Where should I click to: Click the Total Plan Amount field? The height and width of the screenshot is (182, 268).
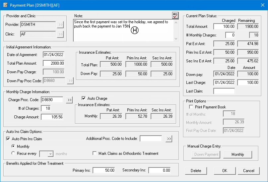pyautogui.click(x=53, y=63)
